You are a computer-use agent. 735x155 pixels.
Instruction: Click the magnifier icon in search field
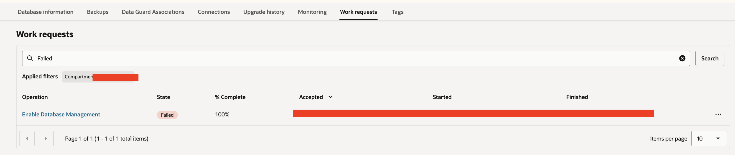click(x=30, y=58)
